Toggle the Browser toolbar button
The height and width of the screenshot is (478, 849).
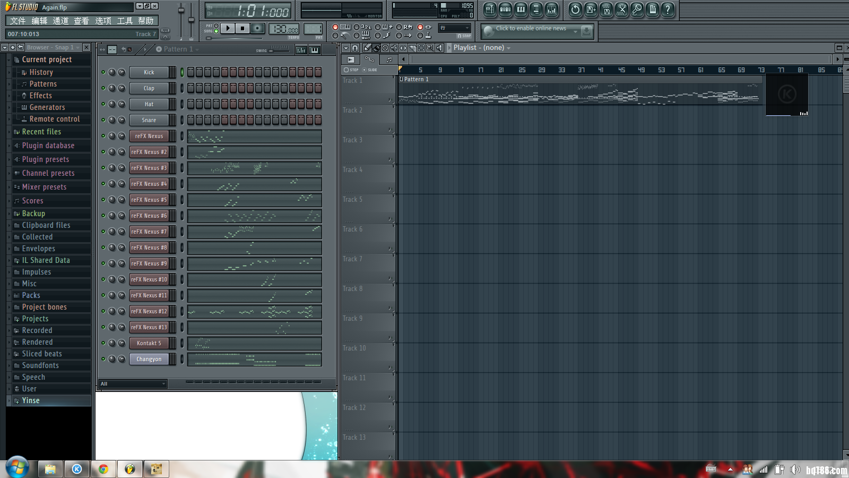point(536,9)
